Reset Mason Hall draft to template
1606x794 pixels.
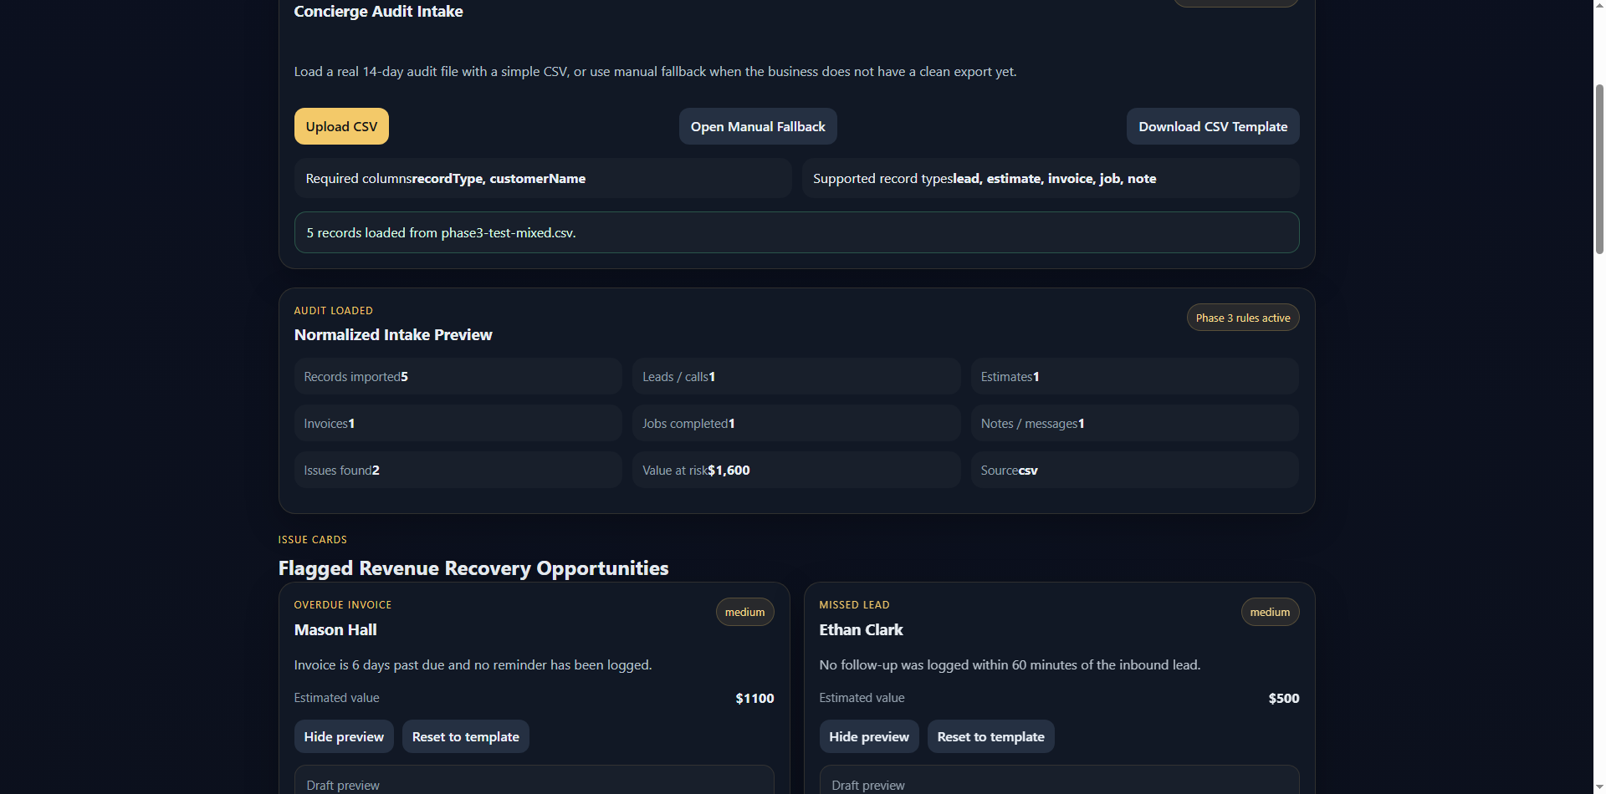point(465,735)
